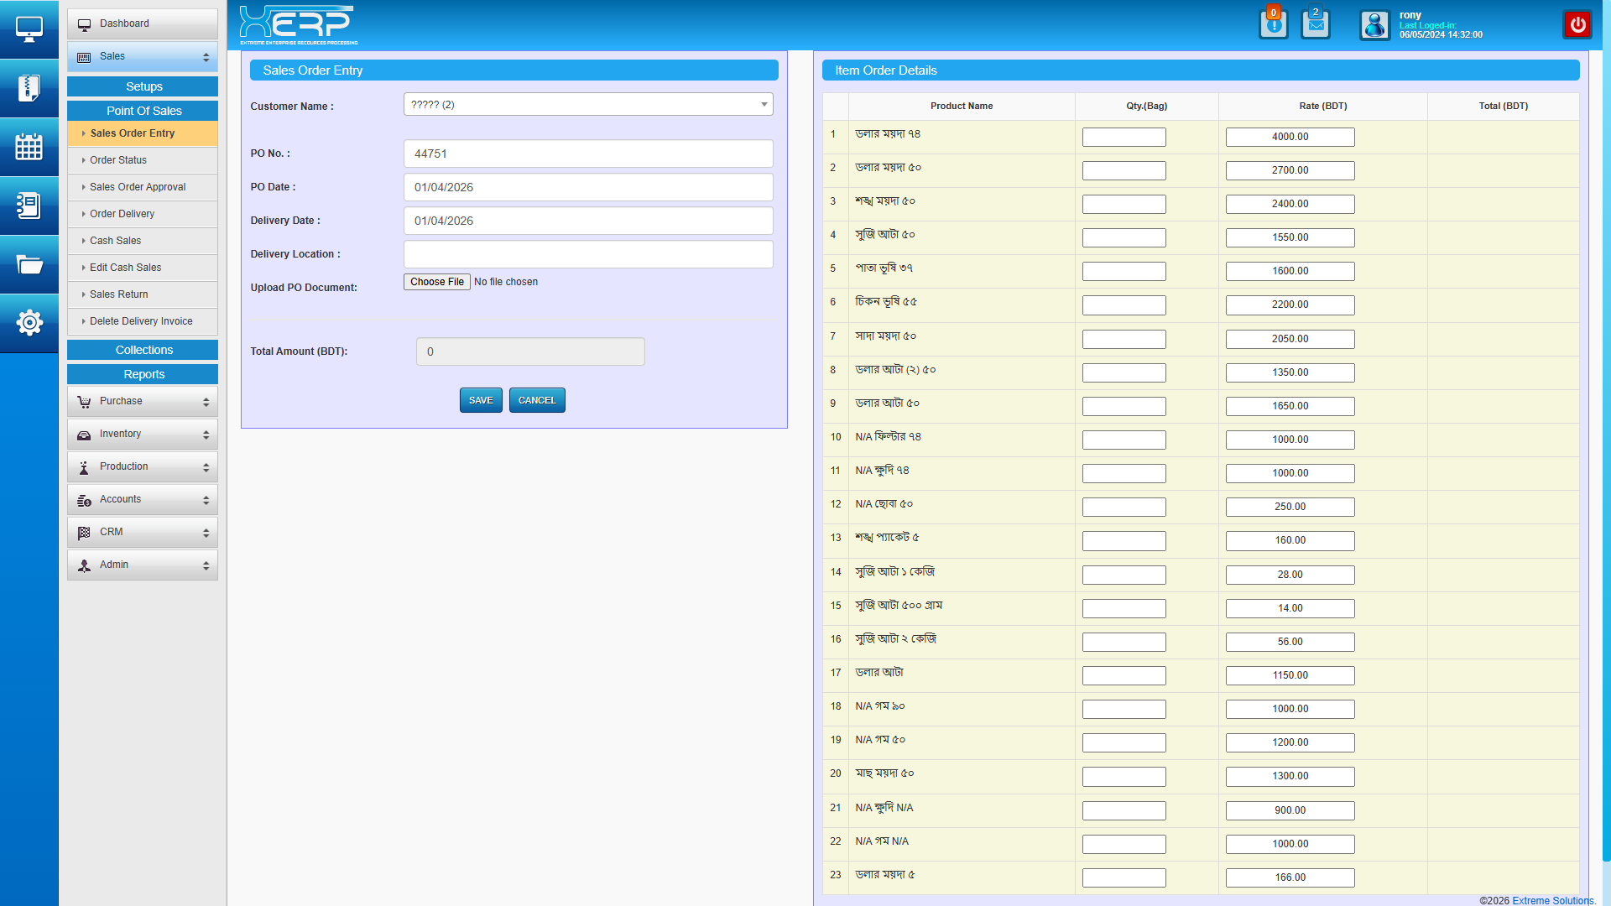
Task: Open settings gear icon in left rail
Action: (x=29, y=323)
